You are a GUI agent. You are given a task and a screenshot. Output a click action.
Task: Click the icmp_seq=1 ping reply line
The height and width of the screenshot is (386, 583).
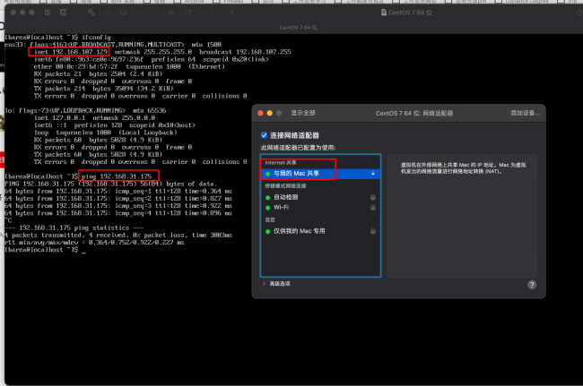[118, 191]
